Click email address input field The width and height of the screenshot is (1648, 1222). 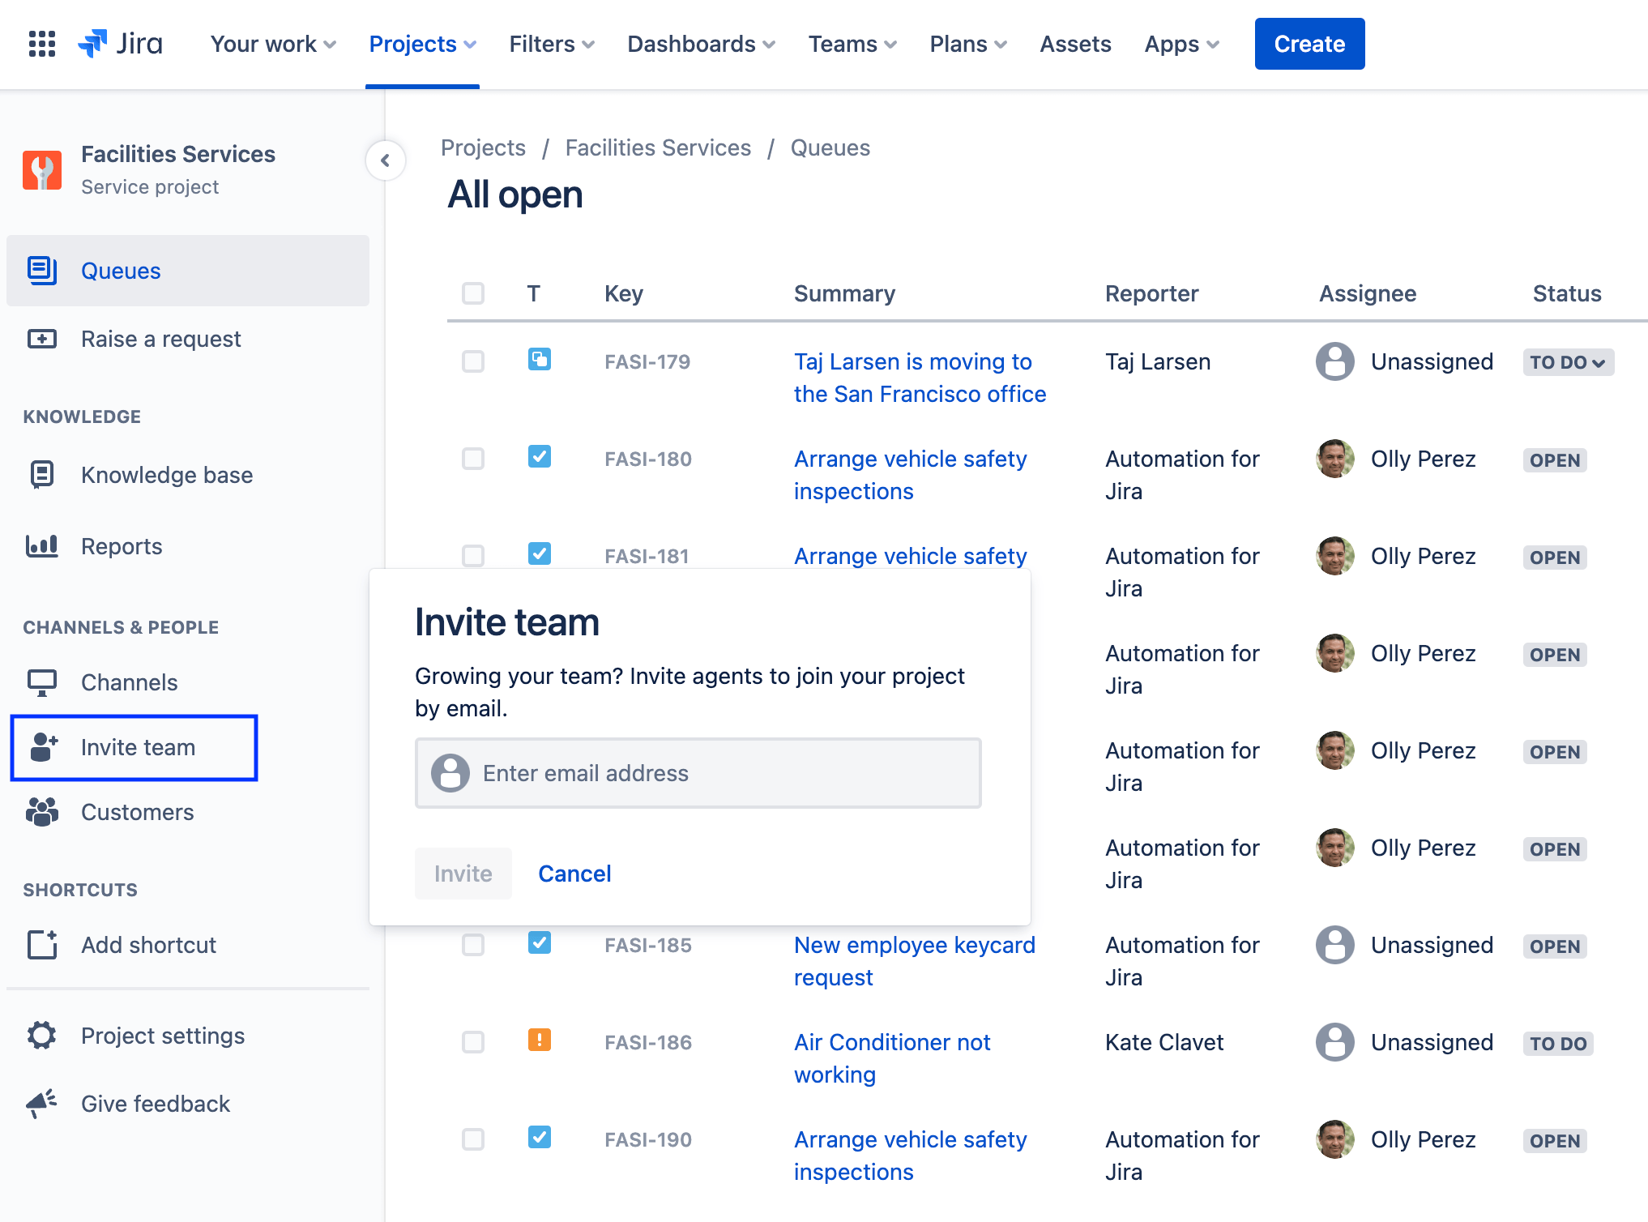(701, 773)
